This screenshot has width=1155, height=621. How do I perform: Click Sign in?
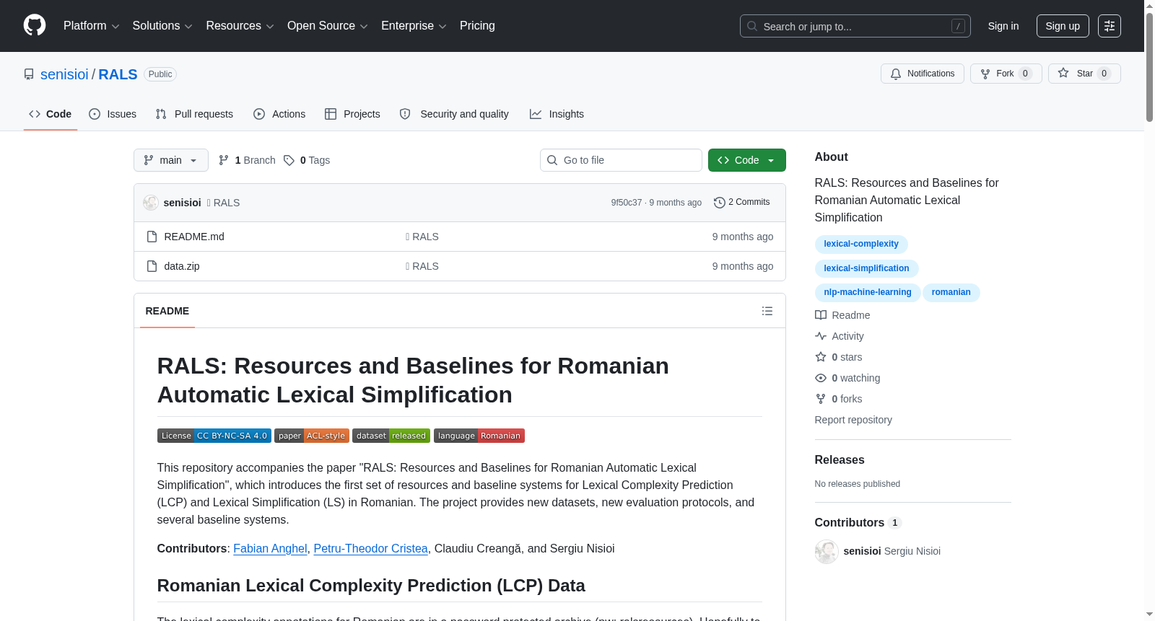[x=1003, y=26]
